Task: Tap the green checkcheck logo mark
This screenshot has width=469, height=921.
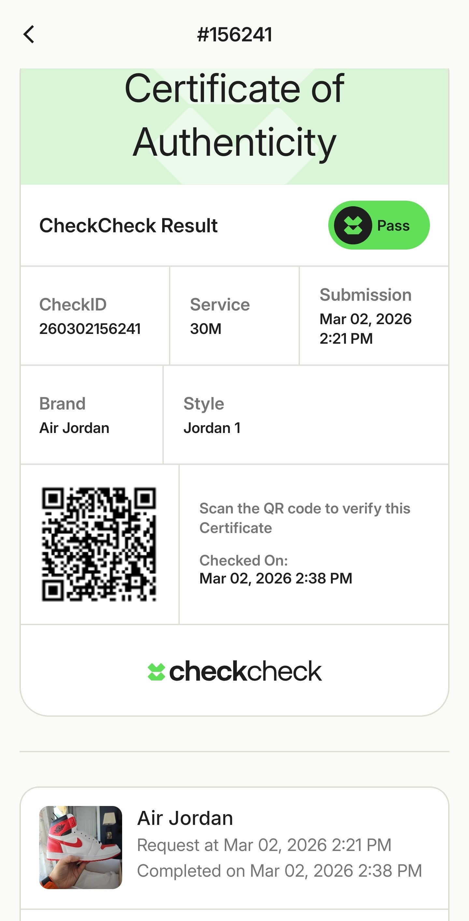Action: pyautogui.click(x=156, y=672)
